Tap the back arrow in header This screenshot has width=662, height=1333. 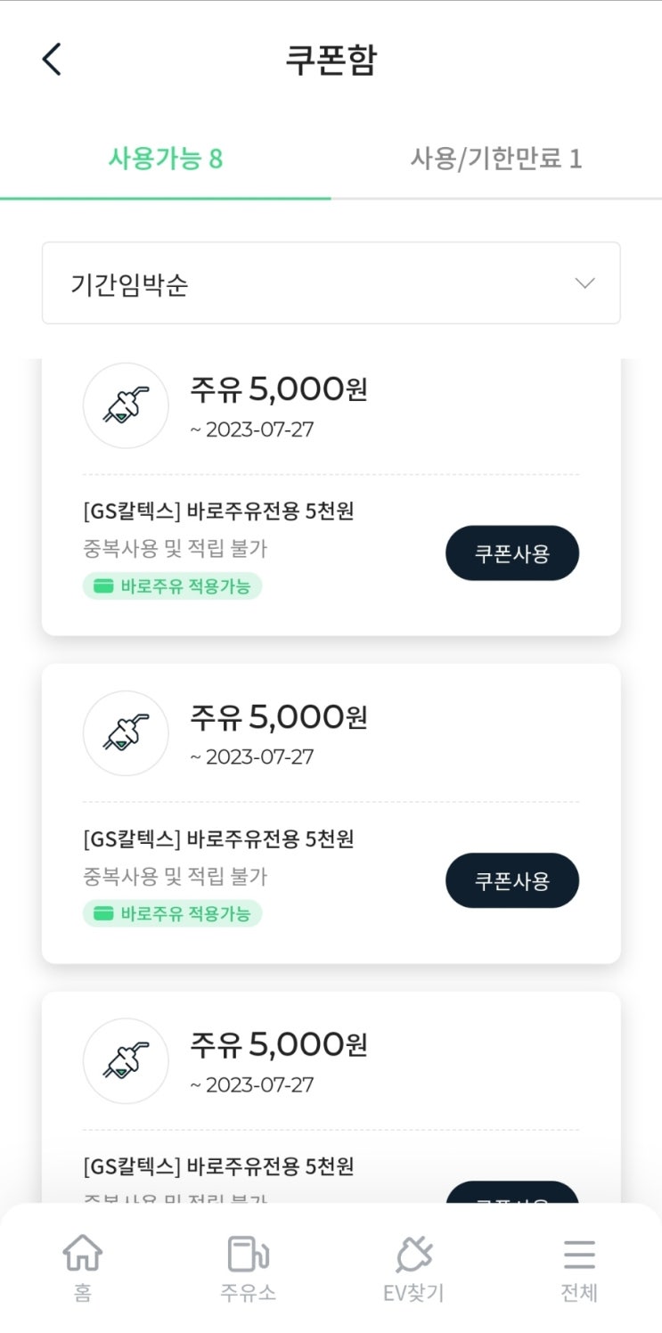point(52,60)
